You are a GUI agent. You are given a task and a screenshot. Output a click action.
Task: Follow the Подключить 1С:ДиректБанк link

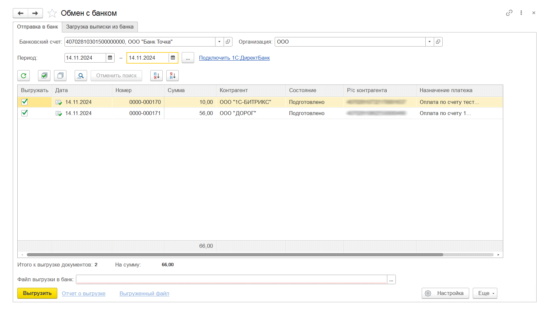234,58
